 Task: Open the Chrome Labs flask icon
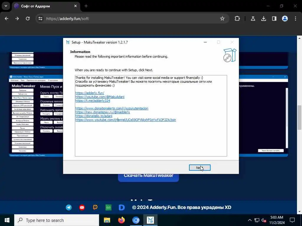[x=253, y=19]
